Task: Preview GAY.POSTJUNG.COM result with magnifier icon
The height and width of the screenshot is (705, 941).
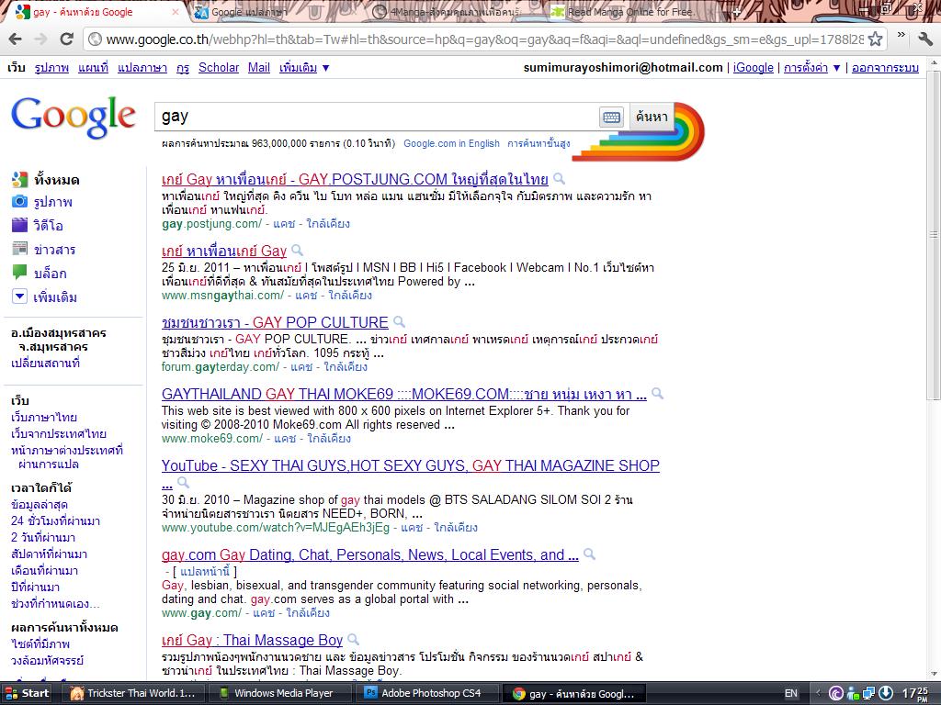Action: (x=559, y=178)
